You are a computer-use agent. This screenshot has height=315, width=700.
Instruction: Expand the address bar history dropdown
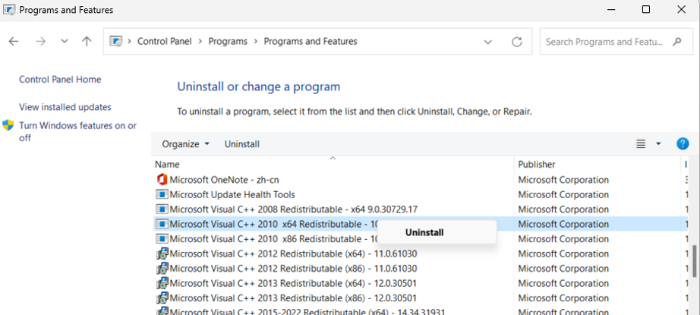[488, 42]
